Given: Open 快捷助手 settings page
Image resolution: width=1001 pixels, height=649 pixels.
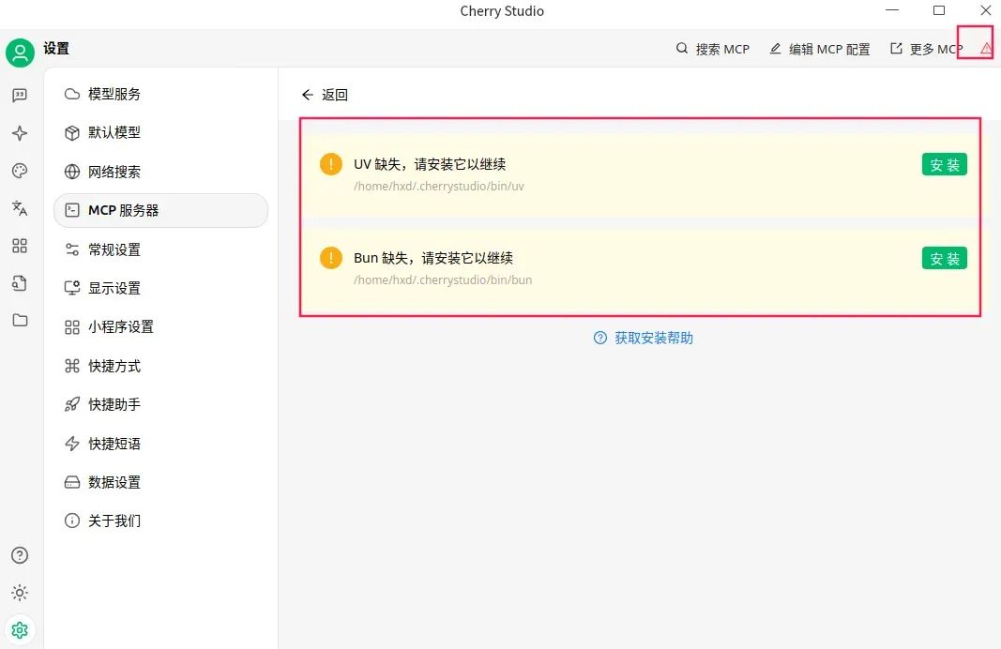Looking at the screenshot, I should pos(160,404).
